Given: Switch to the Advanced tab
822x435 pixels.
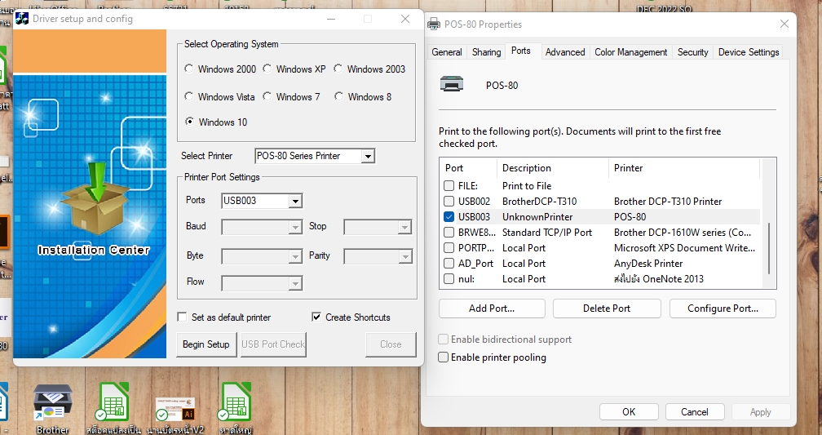Looking at the screenshot, I should coord(565,52).
